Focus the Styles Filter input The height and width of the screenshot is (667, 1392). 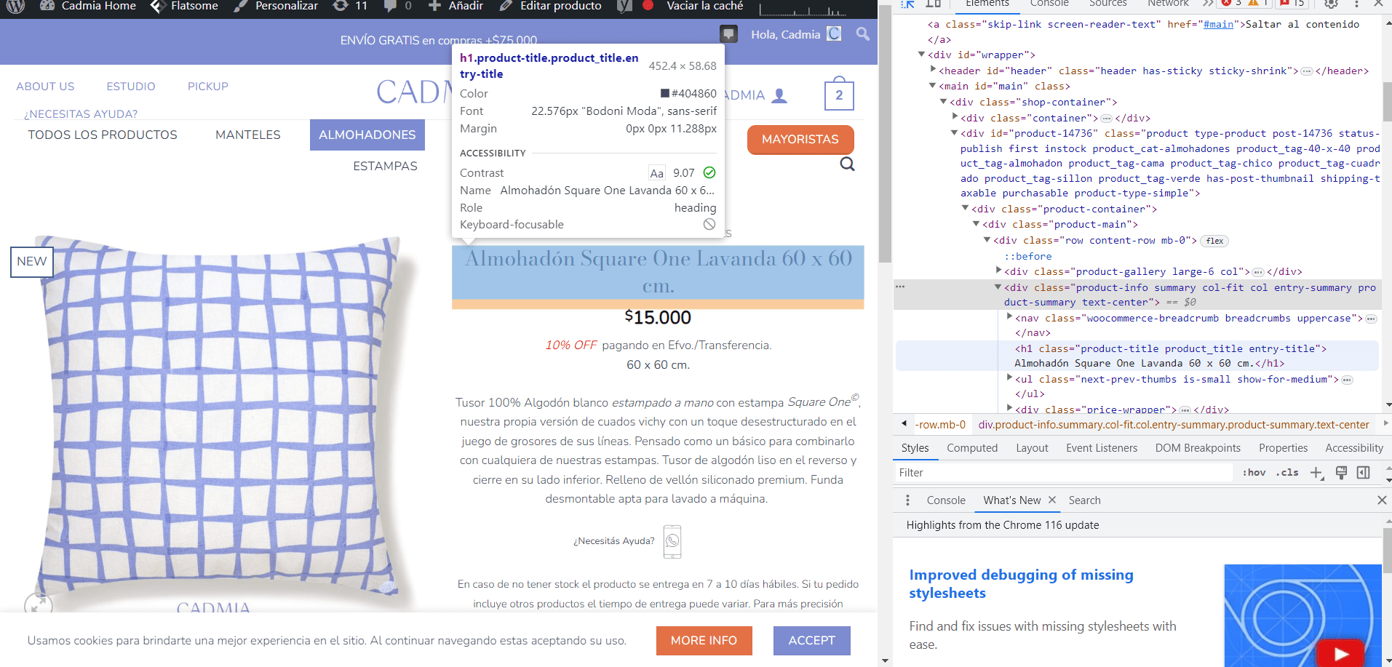pos(1062,473)
